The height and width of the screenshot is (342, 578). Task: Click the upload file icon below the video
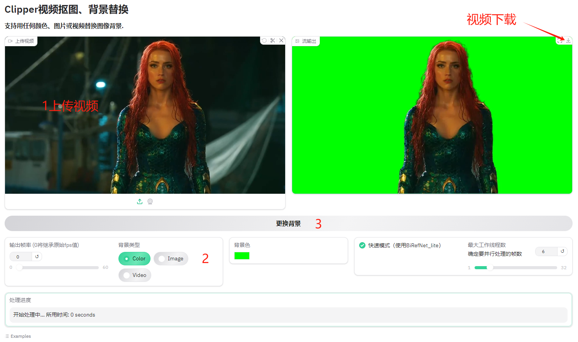click(x=140, y=201)
